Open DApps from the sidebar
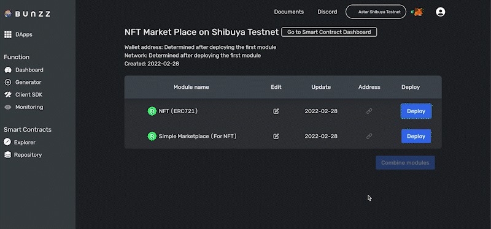The height and width of the screenshot is (229, 491). click(18, 35)
